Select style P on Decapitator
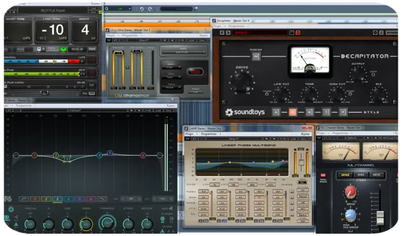 coord(343,112)
